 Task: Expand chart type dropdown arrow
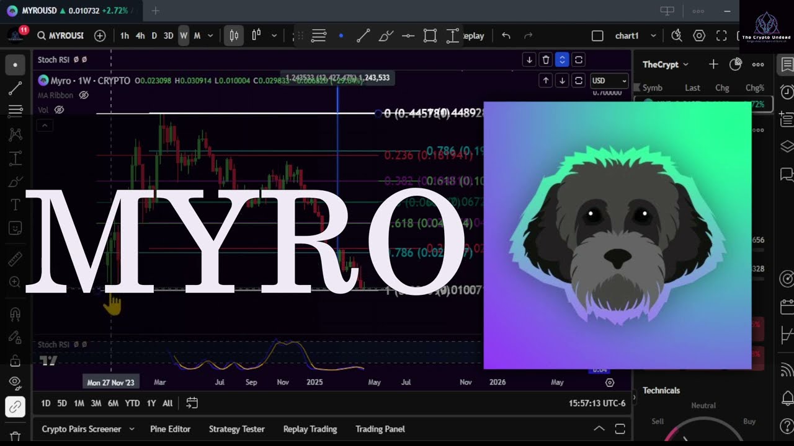pos(274,36)
